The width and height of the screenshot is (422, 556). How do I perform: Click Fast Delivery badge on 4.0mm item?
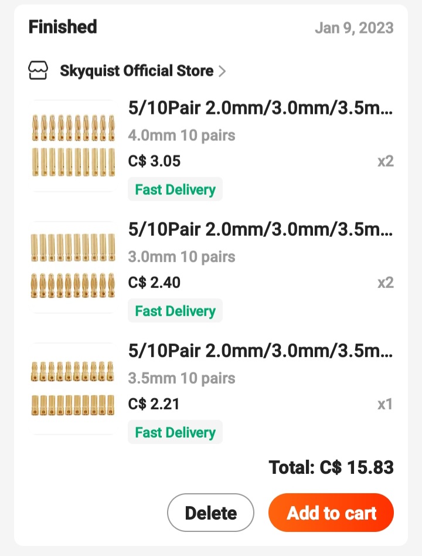(x=175, y=189)
